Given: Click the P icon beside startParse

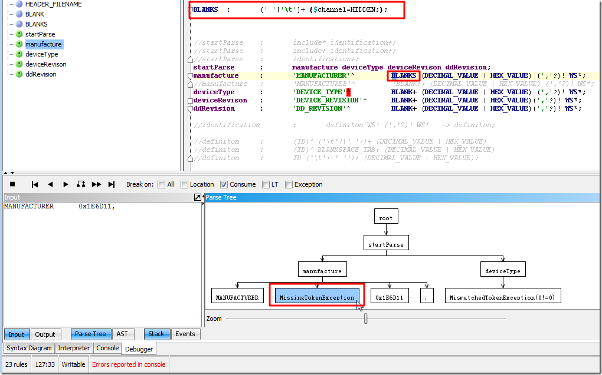Looking at the screenshot, I should pos(19,34).
